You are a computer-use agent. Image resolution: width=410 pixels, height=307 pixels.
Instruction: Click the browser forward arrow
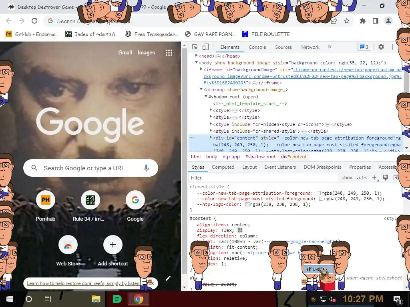click(22, 21)
